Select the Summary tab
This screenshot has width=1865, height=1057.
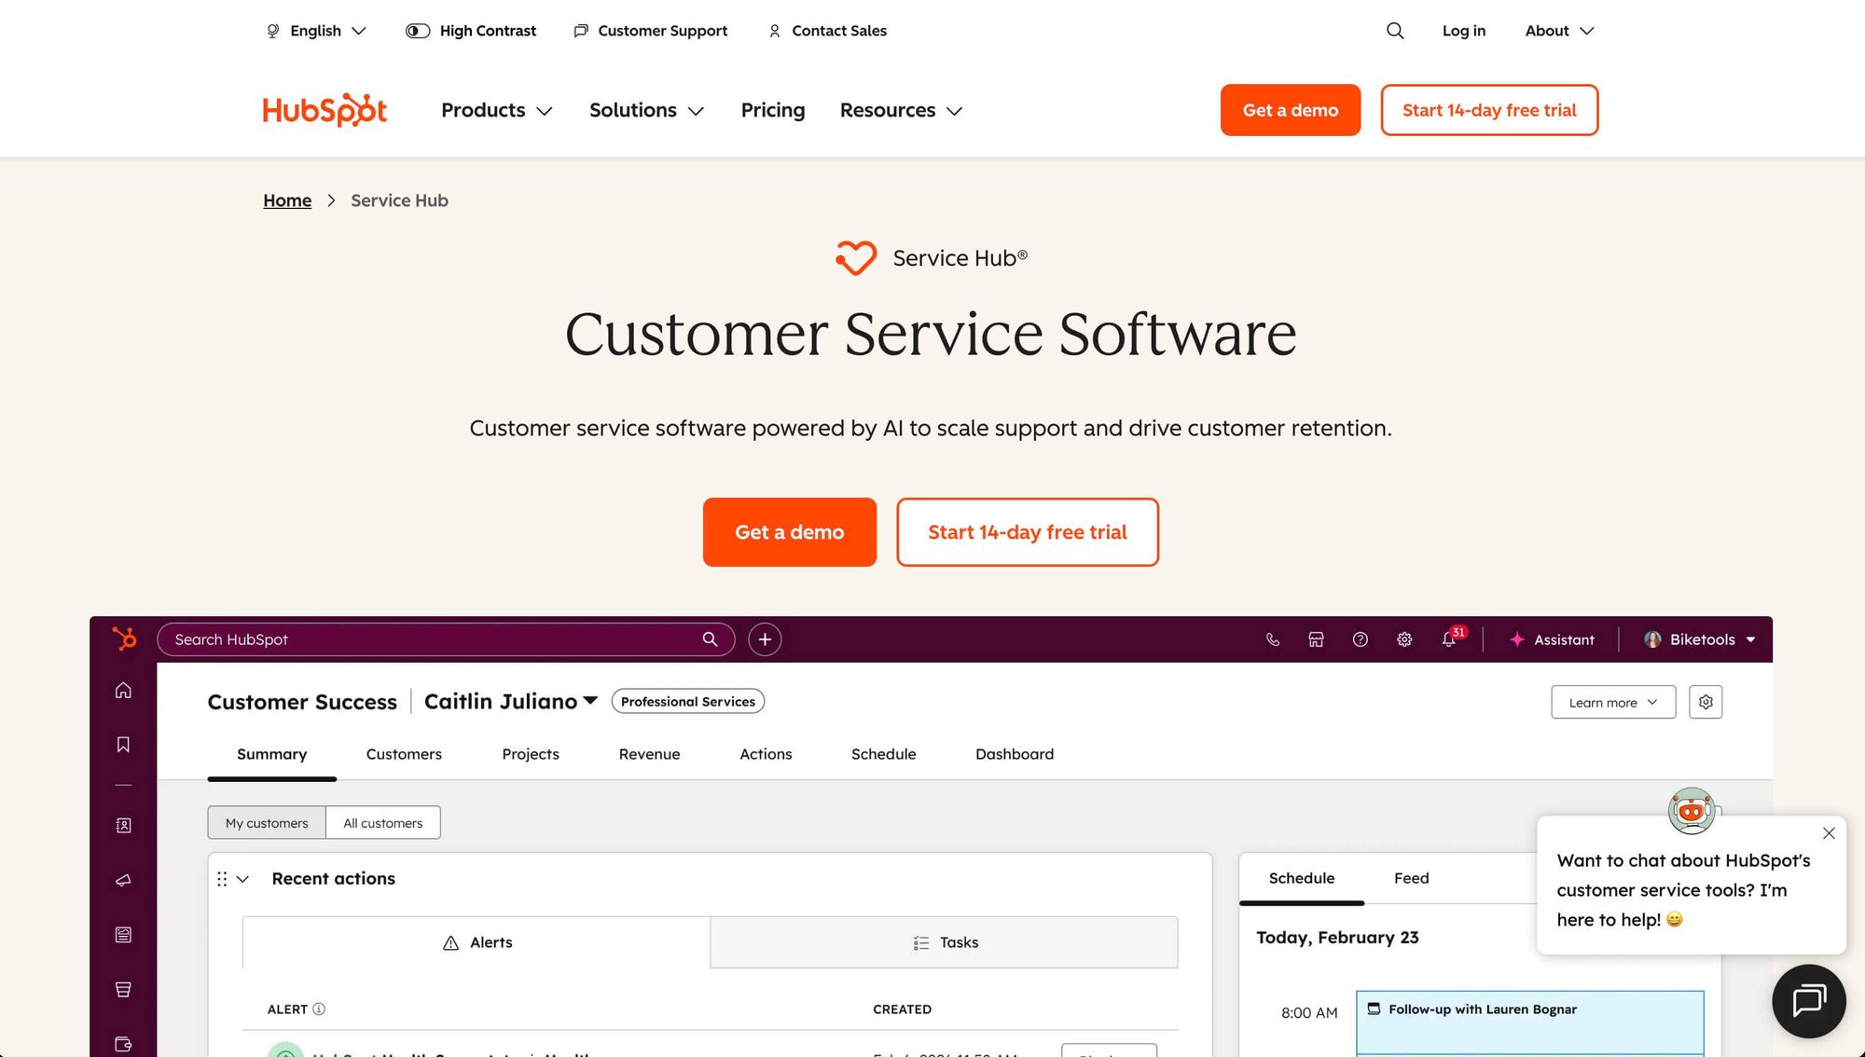point(271,754)
